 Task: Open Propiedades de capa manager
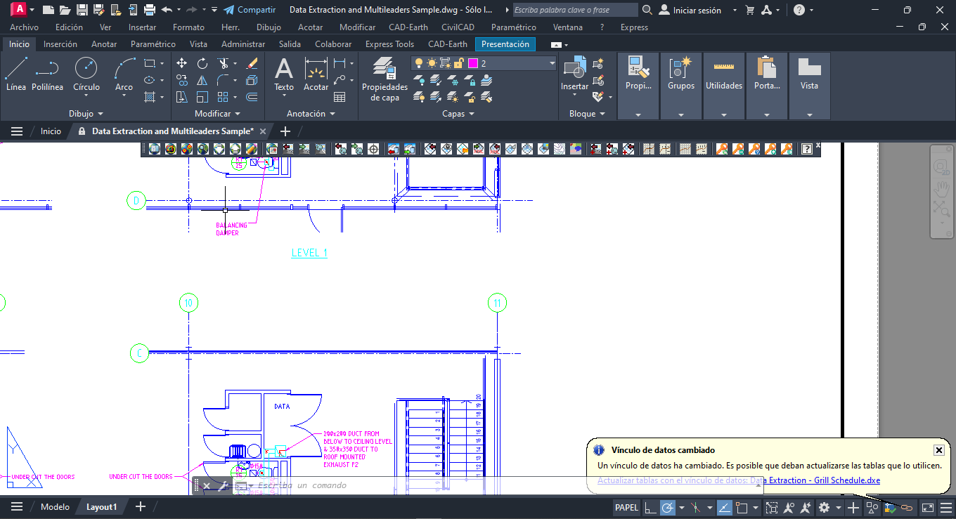[x=385, y=79]
